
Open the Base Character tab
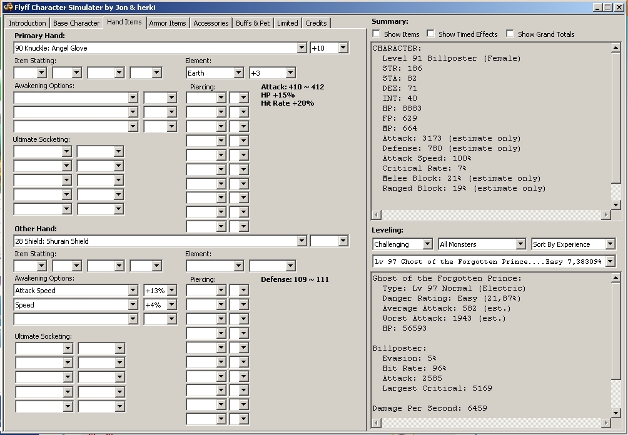pos(76,23)
